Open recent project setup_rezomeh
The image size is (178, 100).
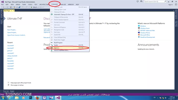pyautogui.click(x=12, y=56)
